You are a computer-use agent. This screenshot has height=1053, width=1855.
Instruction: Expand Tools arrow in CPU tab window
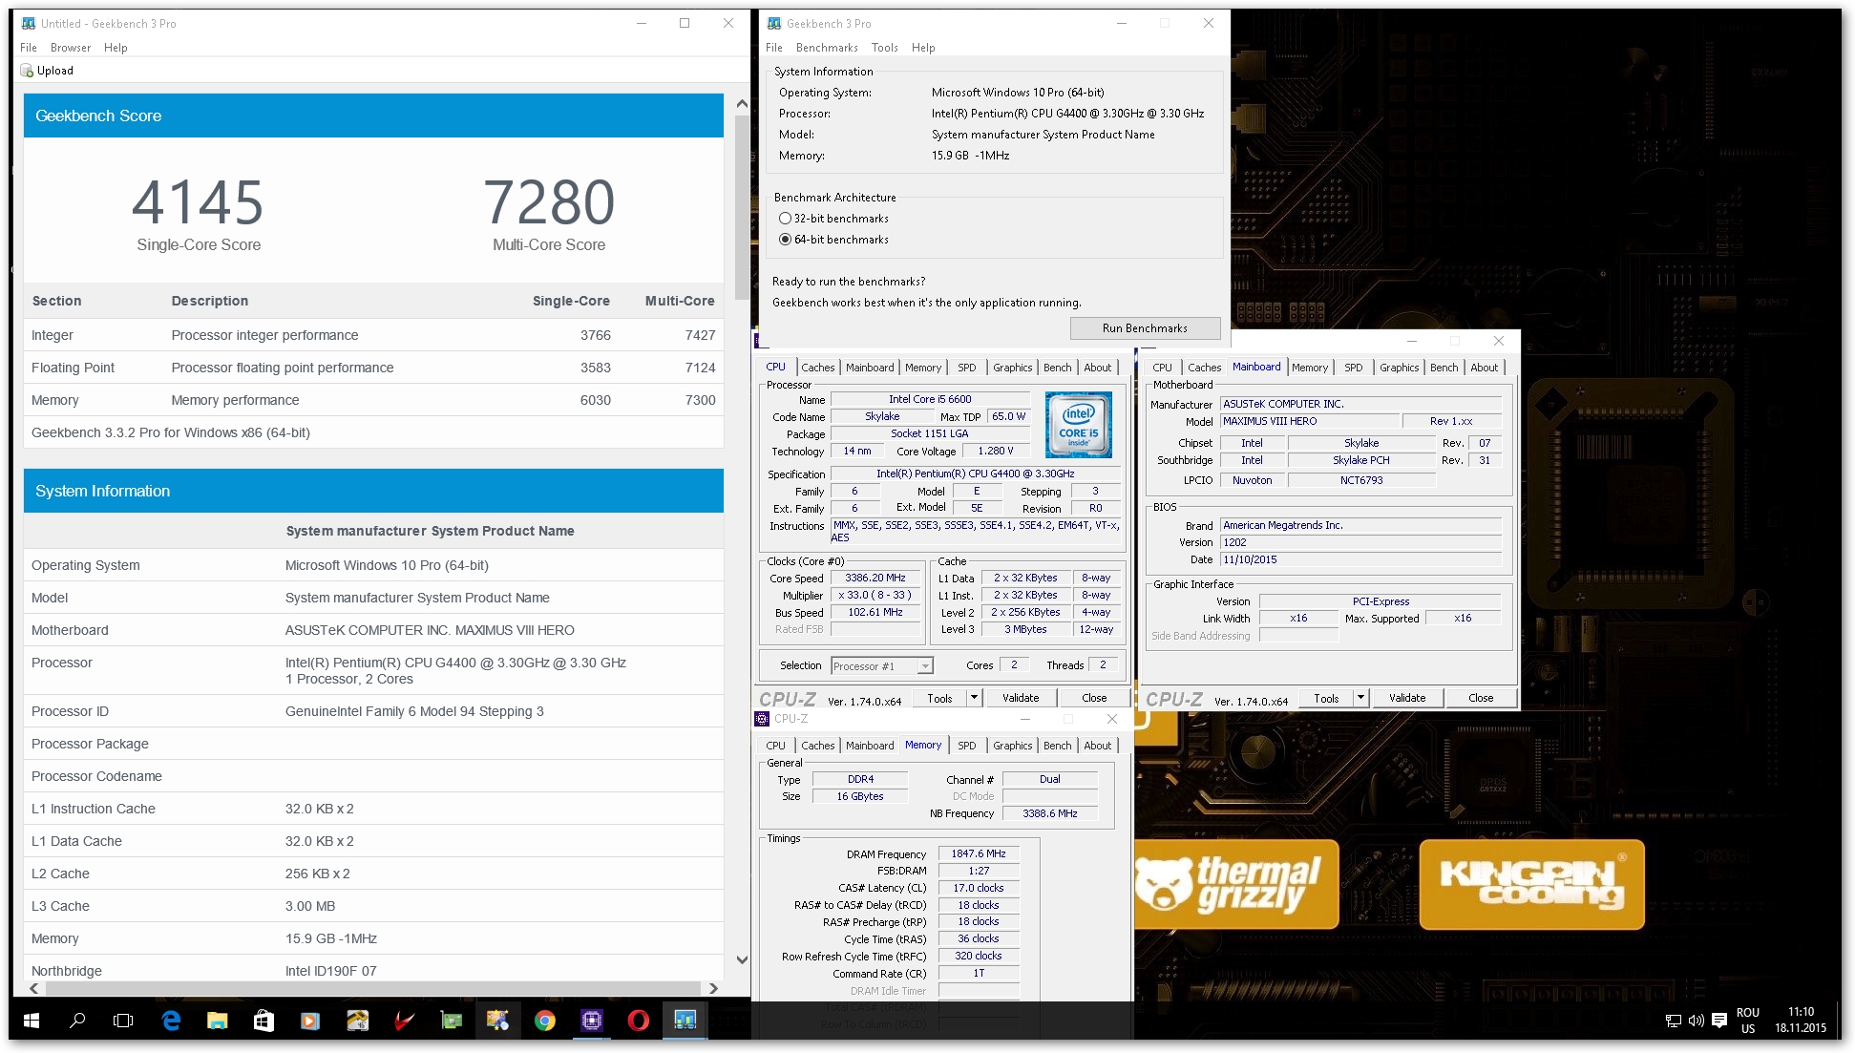point(974,698)
